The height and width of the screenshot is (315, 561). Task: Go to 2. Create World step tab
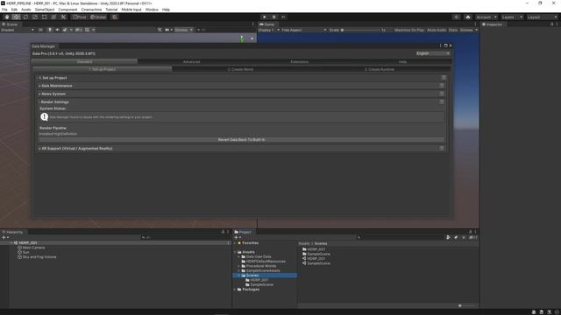click(240, 69)
